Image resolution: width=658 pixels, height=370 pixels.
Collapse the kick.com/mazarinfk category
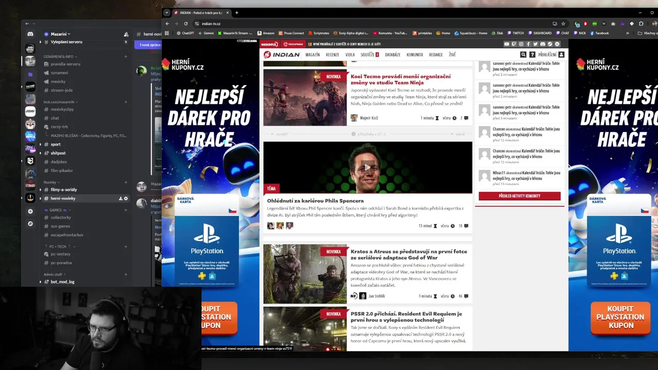click(x=60, y=102)
